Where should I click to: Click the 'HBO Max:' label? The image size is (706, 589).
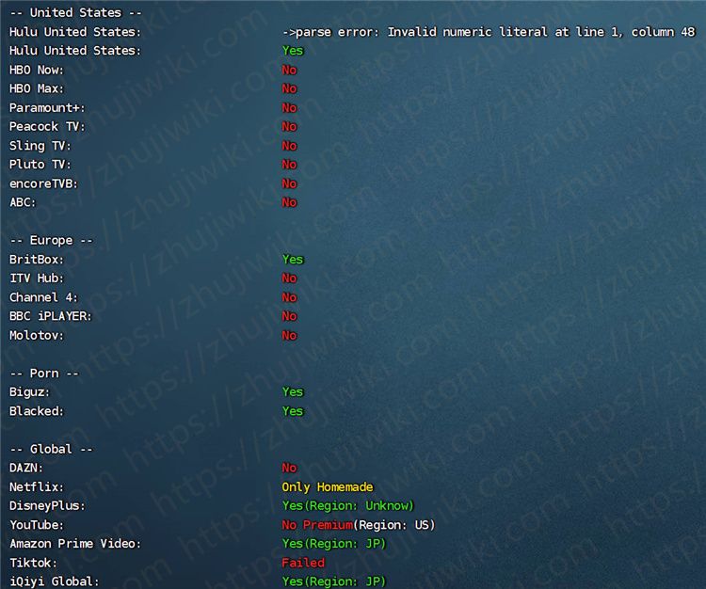point(37,88)
